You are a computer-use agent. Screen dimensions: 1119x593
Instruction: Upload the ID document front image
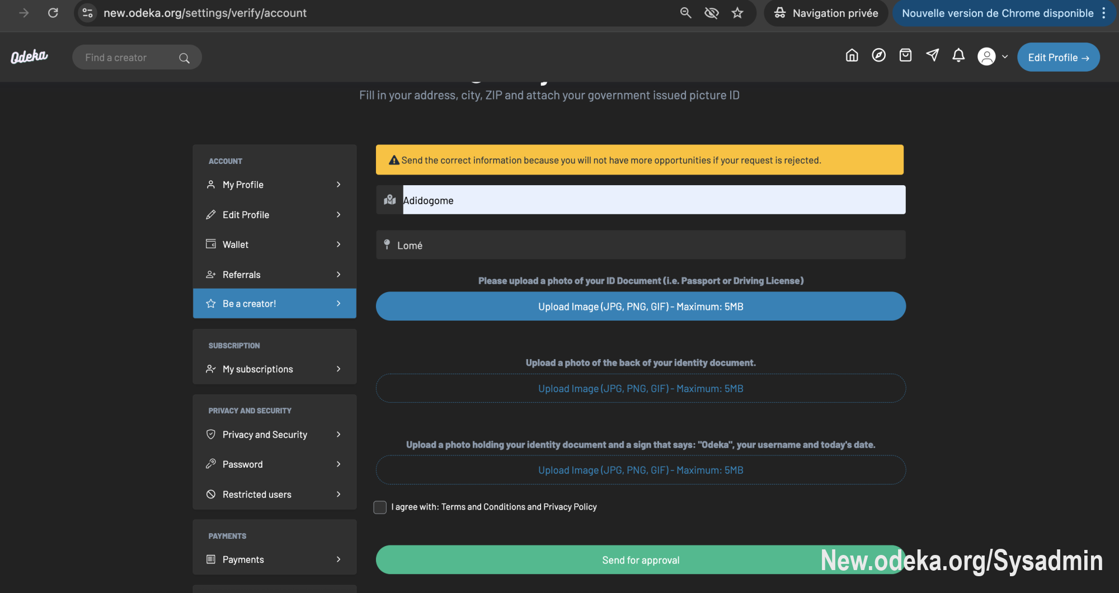[641, 307]
